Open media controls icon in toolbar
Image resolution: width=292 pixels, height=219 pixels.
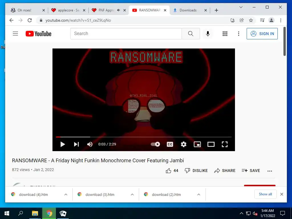262,20
